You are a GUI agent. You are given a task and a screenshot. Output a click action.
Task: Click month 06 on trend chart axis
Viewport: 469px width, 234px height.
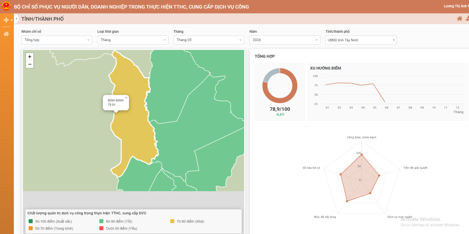(x=386, y=108)
